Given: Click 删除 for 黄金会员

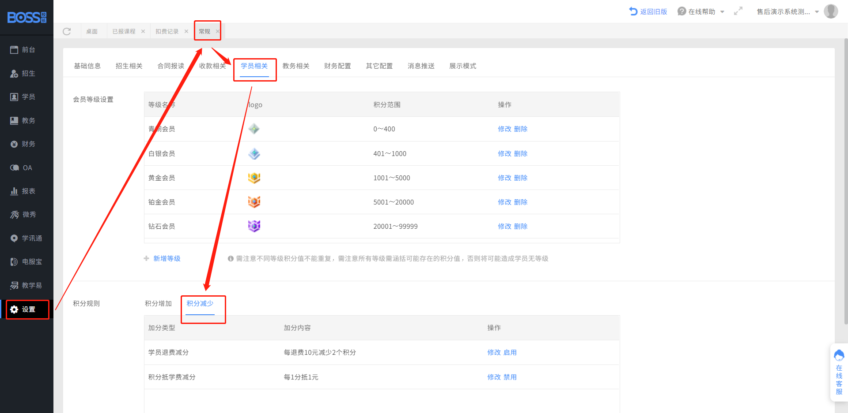Looking at the screenshot, I should click(521, 178).
